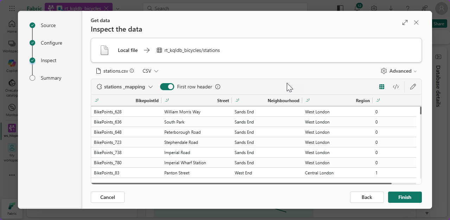Screen dimensions: 450x220
Task: Click info icon beside First row header
Action: pyautogui.click(x=218, y=87)
